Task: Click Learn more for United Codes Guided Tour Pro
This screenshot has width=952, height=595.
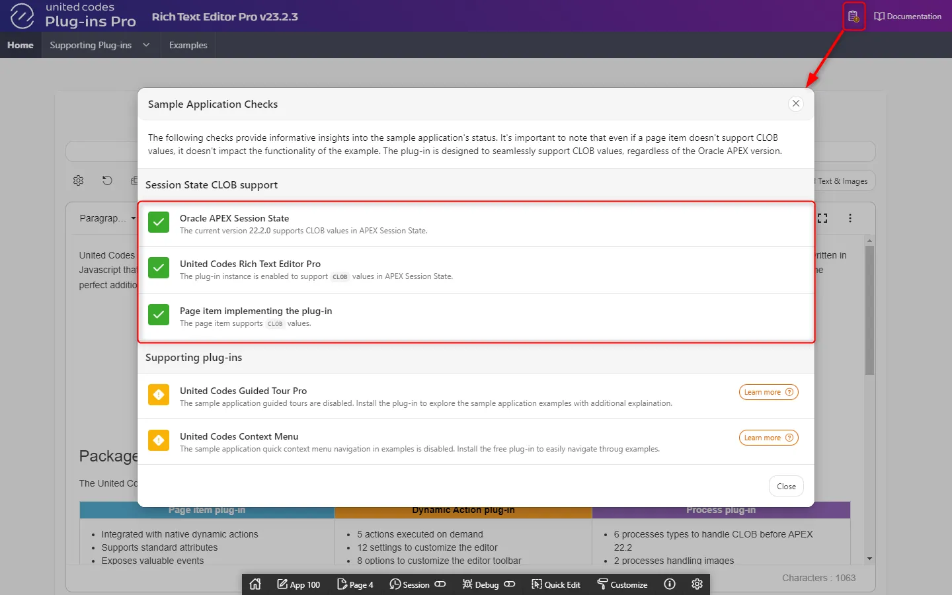Action: (768, 392)
